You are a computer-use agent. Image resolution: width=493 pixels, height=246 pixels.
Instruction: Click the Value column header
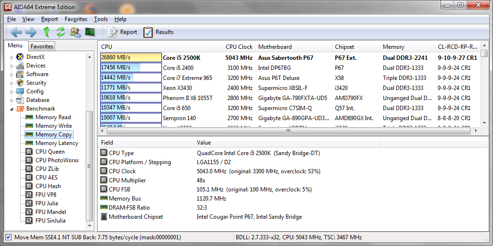(x=287, y=143)
